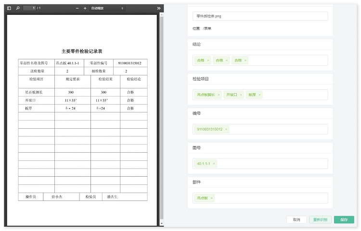
Task: Remove the third 合格 tag
Action: (x=245, y=61)
